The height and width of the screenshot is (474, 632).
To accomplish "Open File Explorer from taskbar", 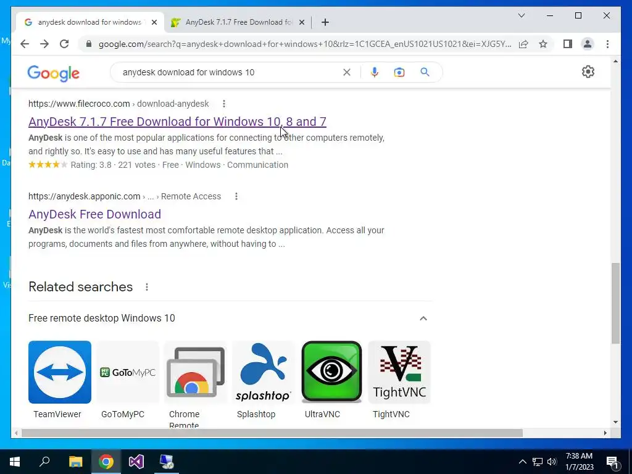I will coord(75,462).
